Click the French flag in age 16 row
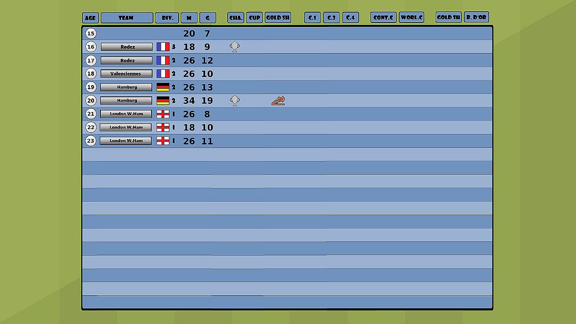Screen dimensions: 576x324 coord(163,47)
